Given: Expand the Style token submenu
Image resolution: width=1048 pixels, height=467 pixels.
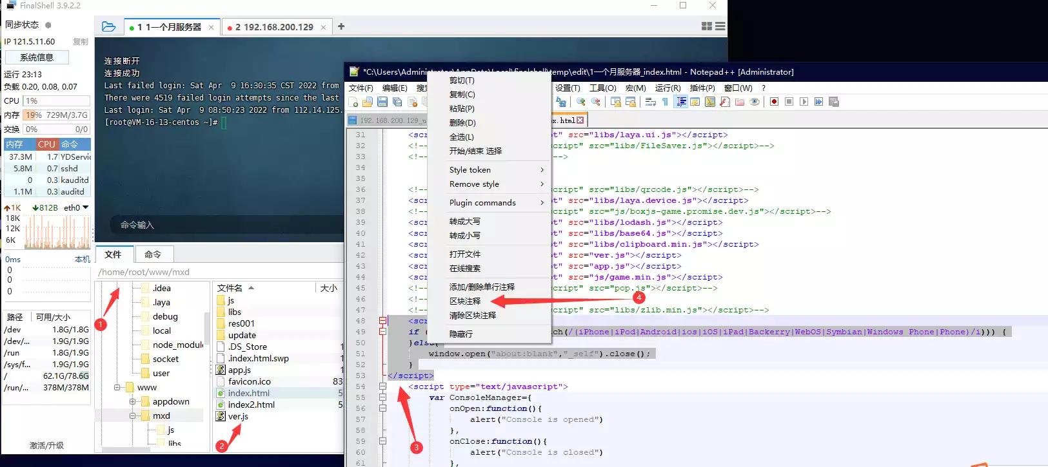Looking at the screenshot, I should pos(497,170).
